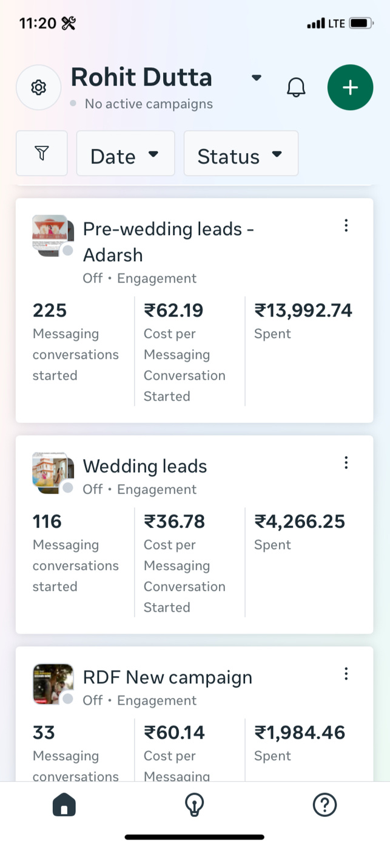
Task: Open the filter funnel icon
Action: click(41, 153)
